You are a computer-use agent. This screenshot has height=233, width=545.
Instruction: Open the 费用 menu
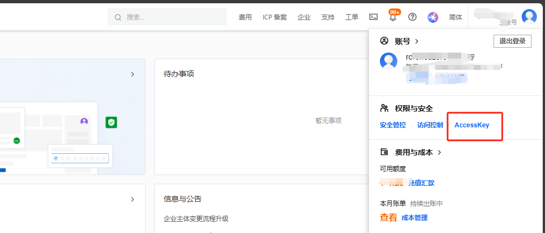245,17
